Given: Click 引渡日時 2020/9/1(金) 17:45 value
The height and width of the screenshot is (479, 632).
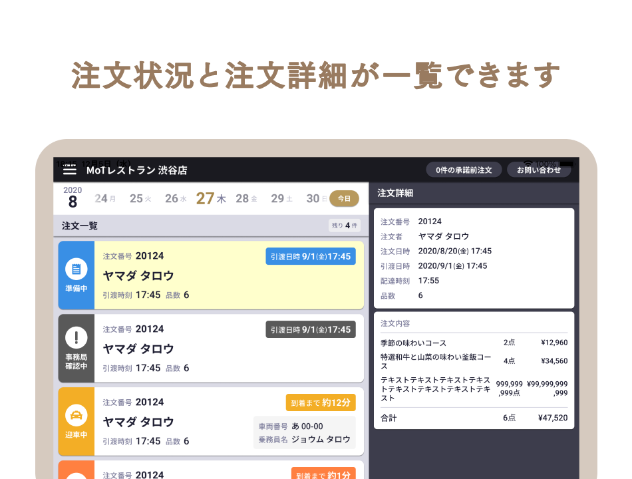Looking at the screenshot, I should [452, 266].
